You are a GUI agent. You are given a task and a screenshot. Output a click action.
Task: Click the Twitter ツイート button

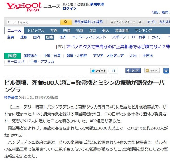(99, 71)
